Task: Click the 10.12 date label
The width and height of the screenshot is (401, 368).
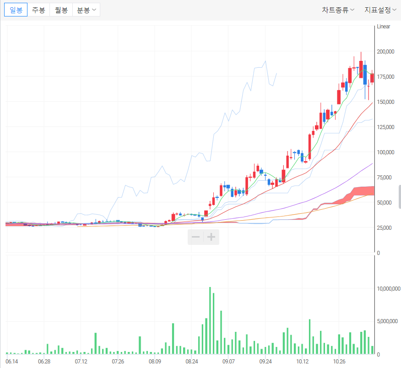Action: point(302,362)
